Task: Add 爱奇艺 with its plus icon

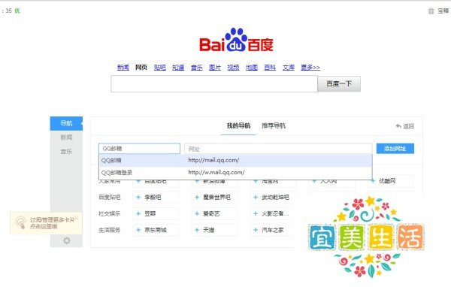Action: point(197,213)
